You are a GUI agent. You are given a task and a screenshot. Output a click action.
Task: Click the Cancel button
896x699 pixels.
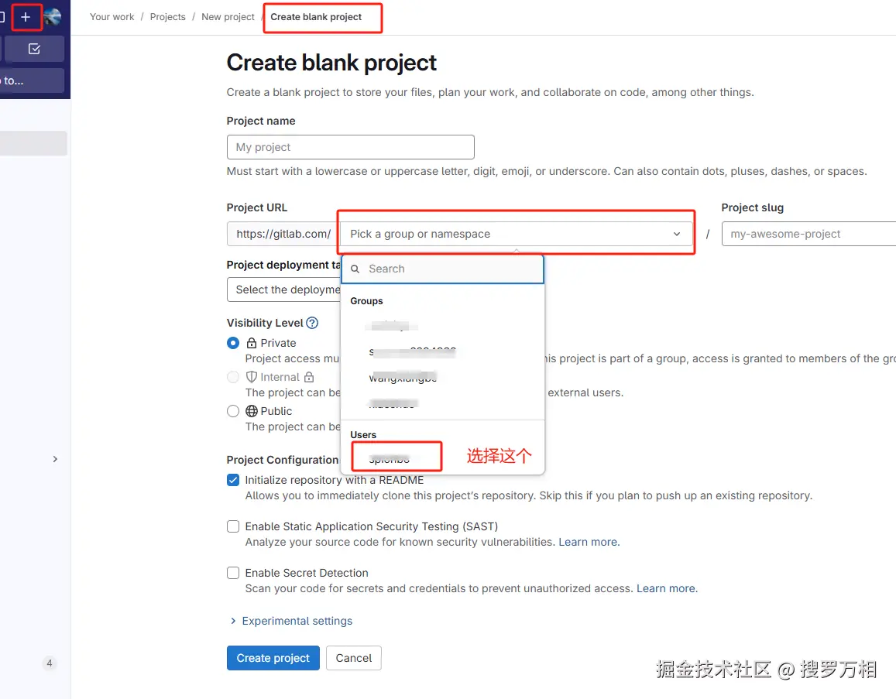354,658
